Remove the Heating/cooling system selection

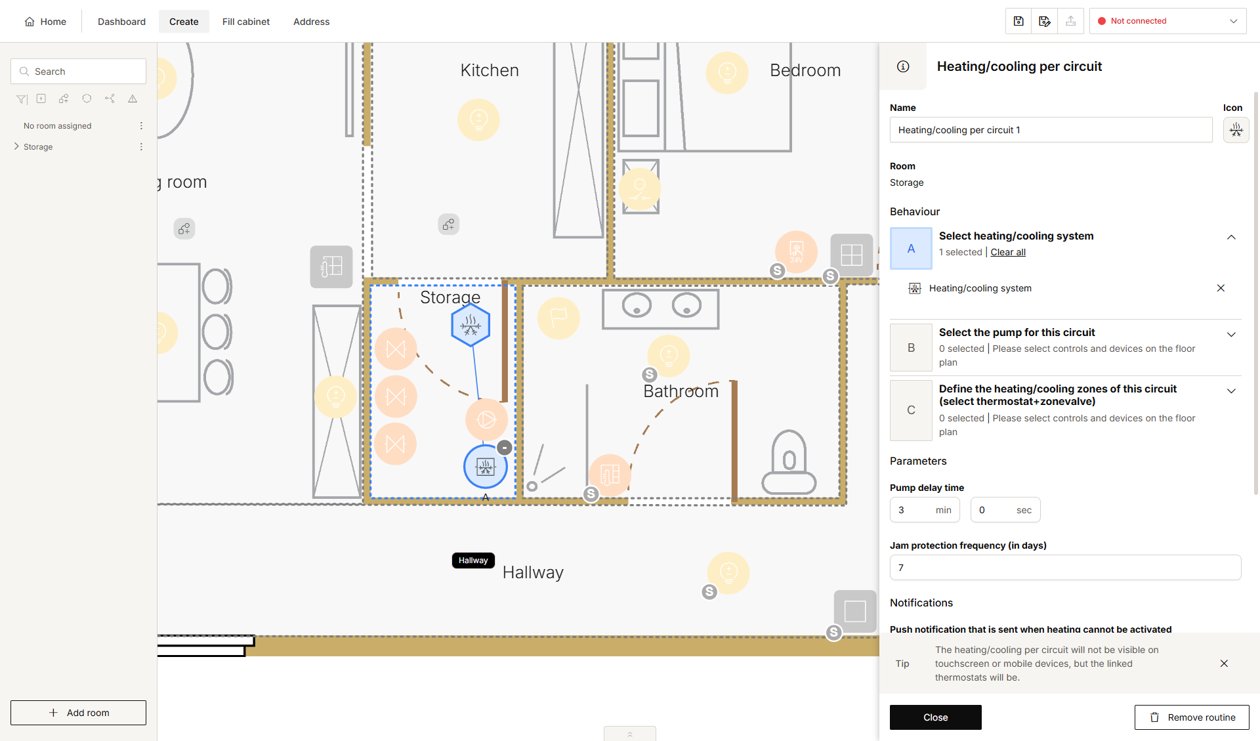(x=1221, y=288)
